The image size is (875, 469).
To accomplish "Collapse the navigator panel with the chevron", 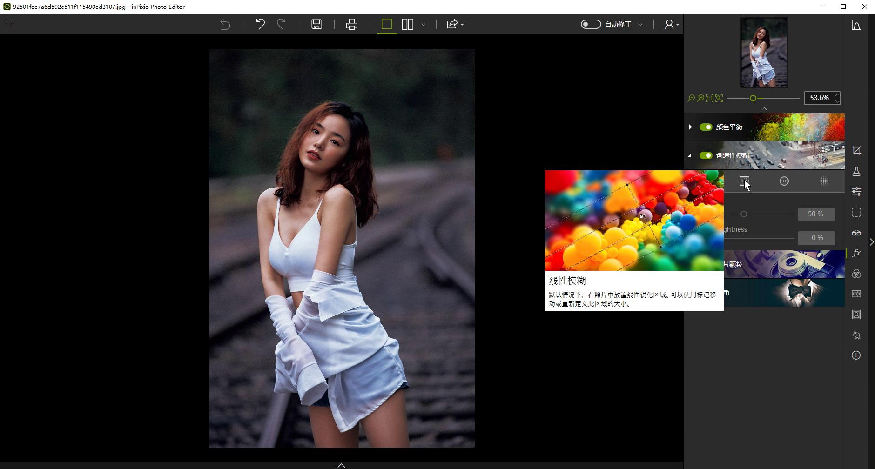I will coord(764,109).
